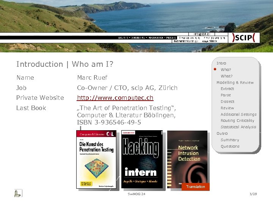Jump to the What? outline item
273x205 pixels.
[226, 76]
